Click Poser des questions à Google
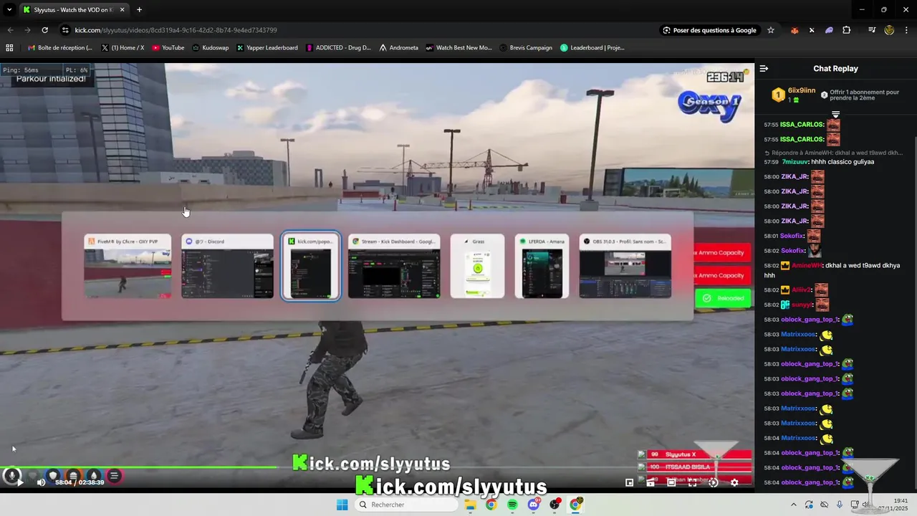 tap(710, 30)
